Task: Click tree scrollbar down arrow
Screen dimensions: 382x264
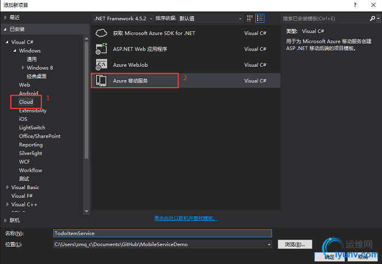Action: point(86,211)
